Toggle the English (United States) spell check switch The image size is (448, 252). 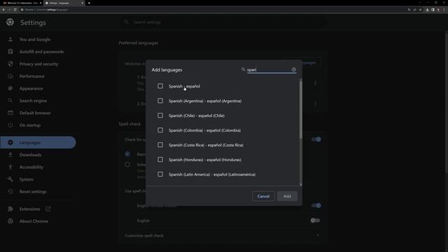316,205
